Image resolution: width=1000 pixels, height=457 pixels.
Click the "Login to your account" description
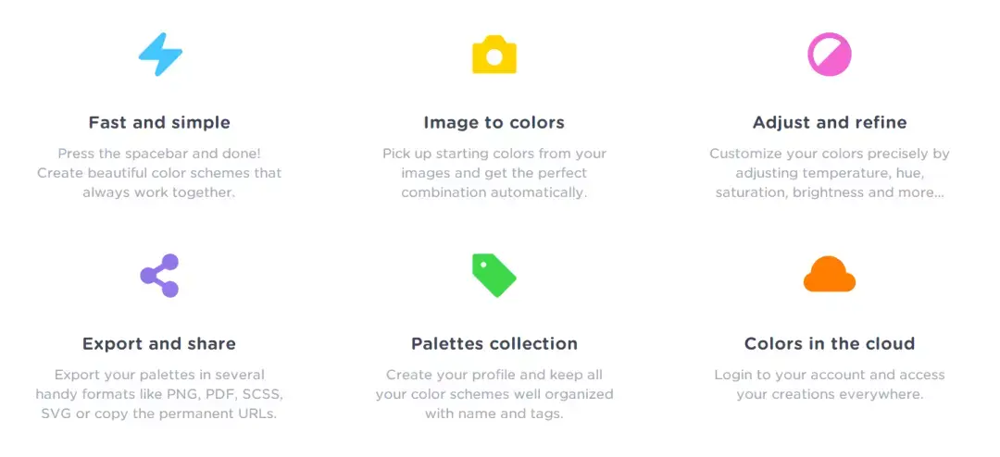(x=830, y=384)
